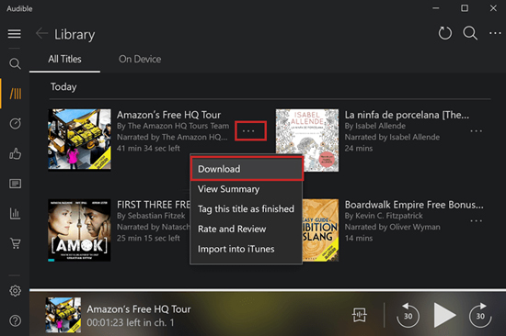
Task: Open the stats bar chart icon
Action: pos(15,213)
